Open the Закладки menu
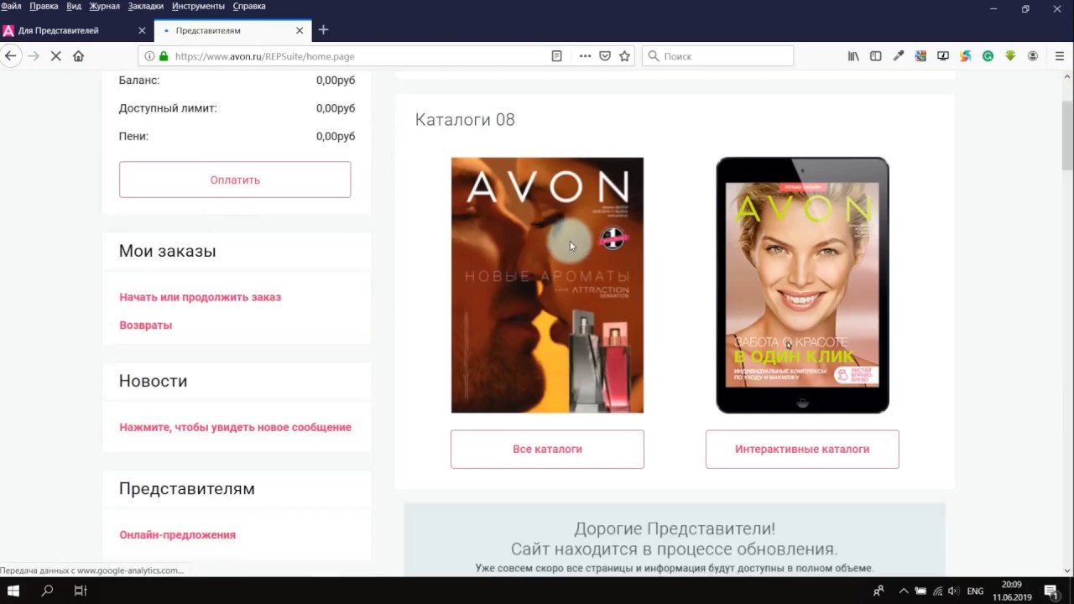 coord(146,6)
